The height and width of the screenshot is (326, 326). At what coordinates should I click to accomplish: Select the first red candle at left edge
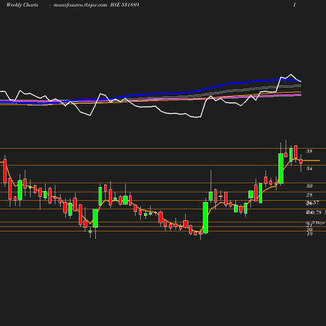tap(5, 171)
